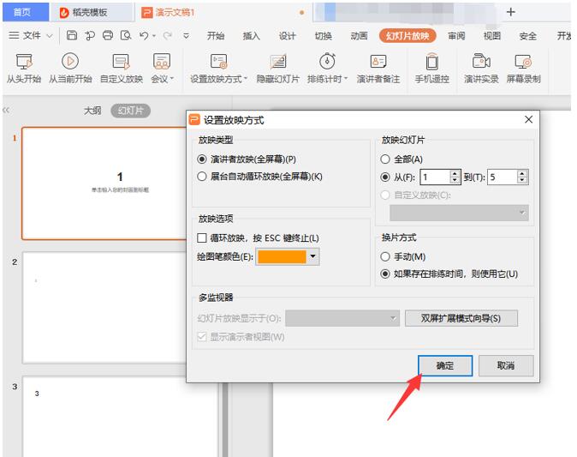Open slideshow setup (设置放映方式) icon
Screen dimensions: 577x457
pyautogui.click(x=218, y=61)
